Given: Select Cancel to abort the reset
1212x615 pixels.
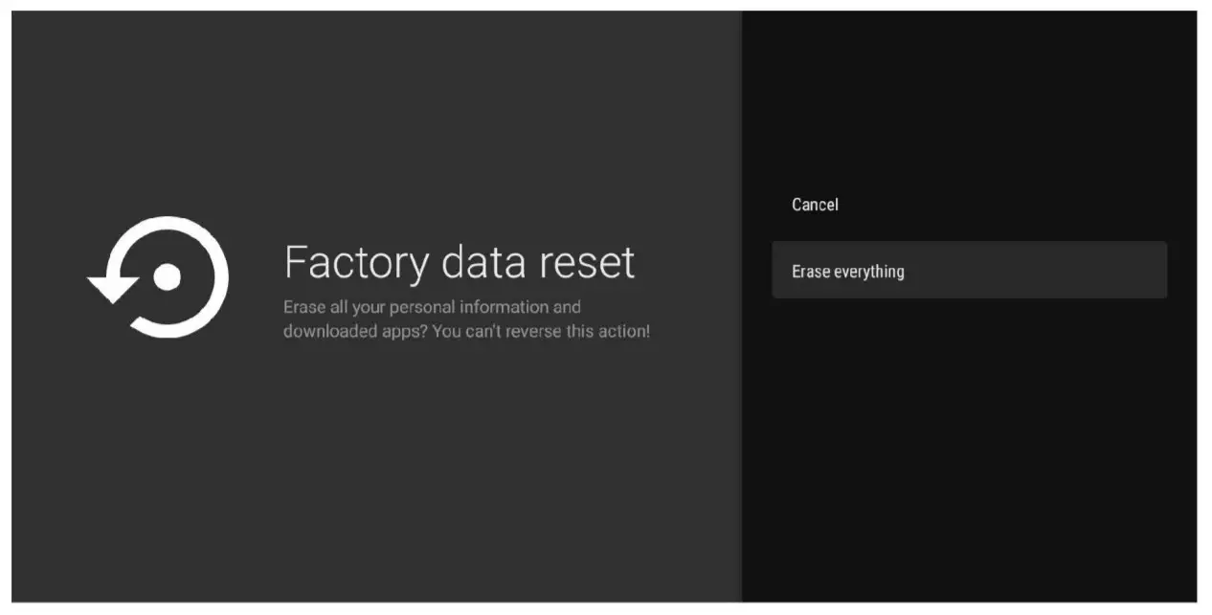Looking at the screenshot, I should pyautogui.click(x=815, y=205).
